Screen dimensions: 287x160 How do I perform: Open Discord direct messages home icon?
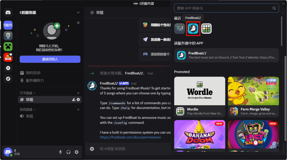pyautogui.click(x=8, y=13)
